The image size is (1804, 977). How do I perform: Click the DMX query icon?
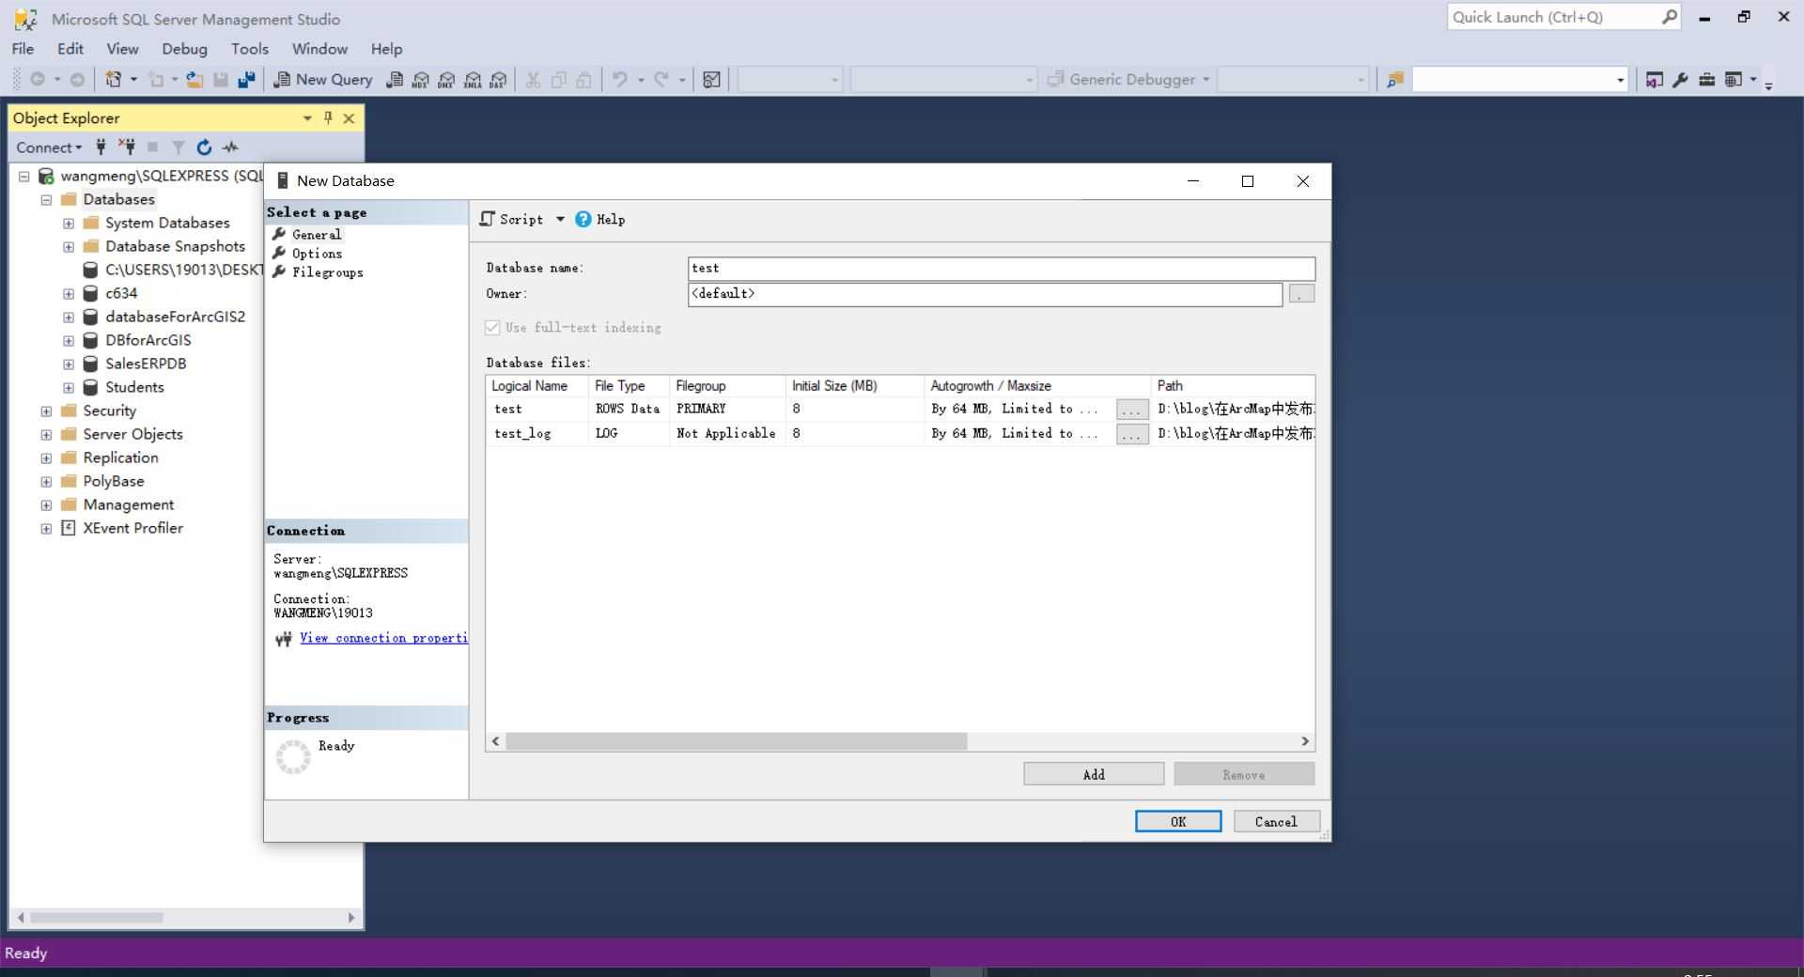446,80
